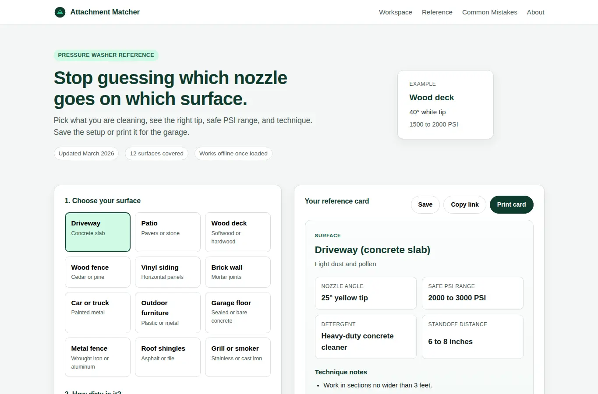
Task: Select the Driveway surface card
Action: click(x=98, y=232)
